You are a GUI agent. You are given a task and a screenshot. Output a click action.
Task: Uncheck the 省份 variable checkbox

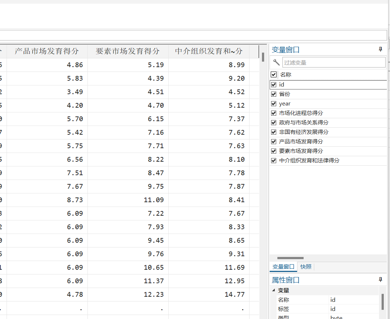point(274,94)
